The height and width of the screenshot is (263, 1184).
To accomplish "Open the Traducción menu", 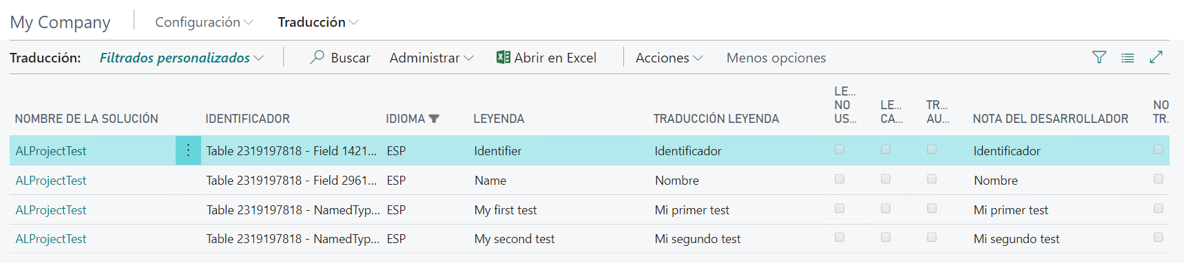I will 318,22.
